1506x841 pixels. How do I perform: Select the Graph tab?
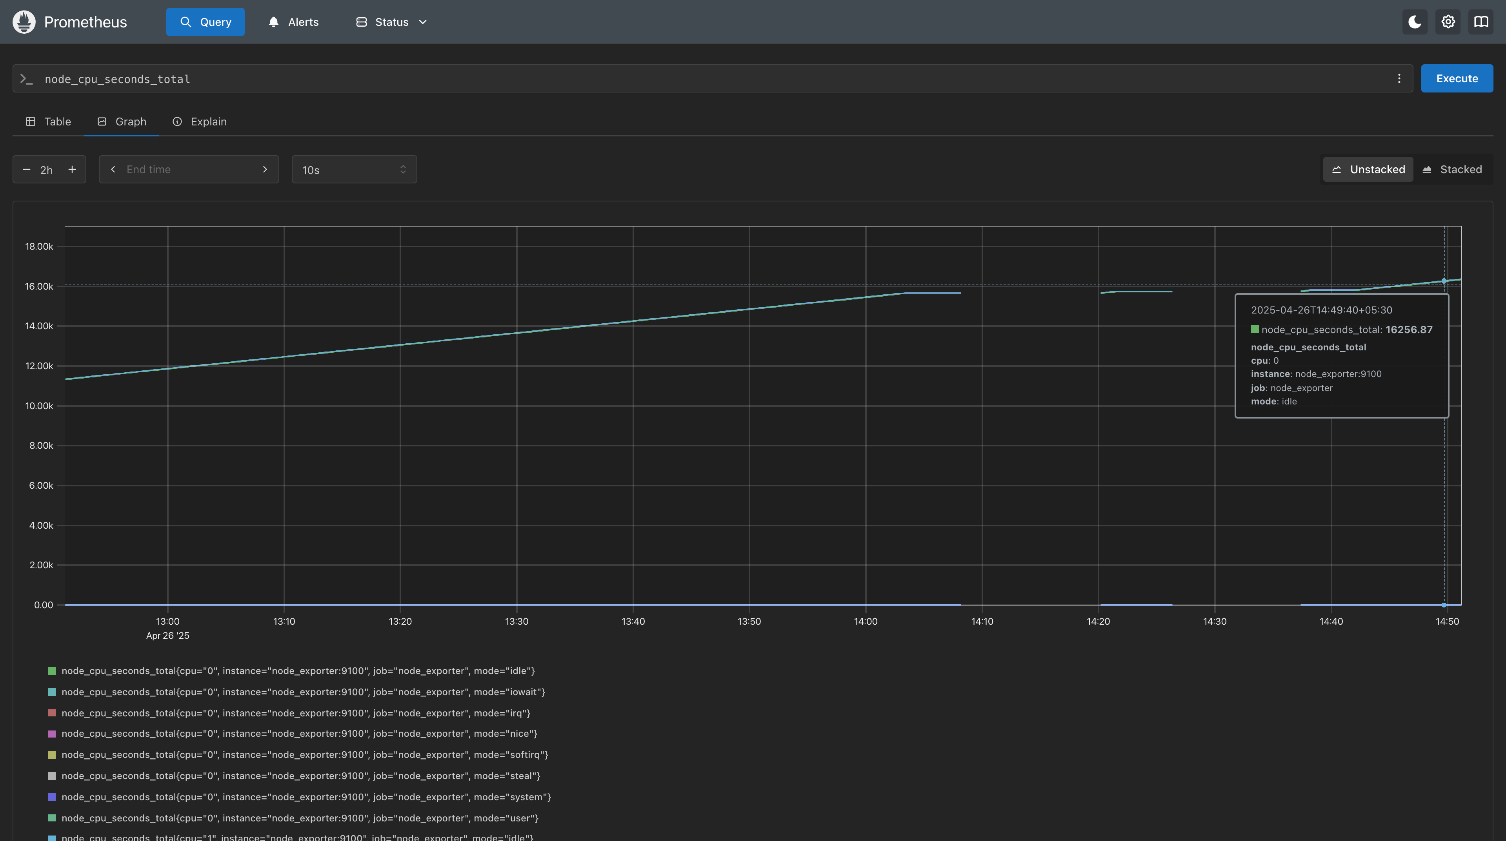click(x=122, y=121)
